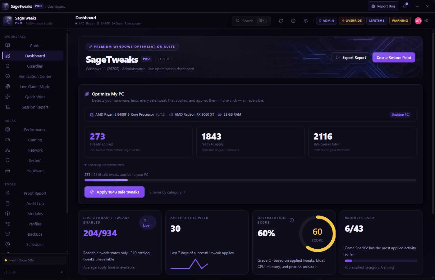This screenshot has width=435, height=280.
Task: Click the OVERRIDE badge button
Action: [x=352, y=21]
